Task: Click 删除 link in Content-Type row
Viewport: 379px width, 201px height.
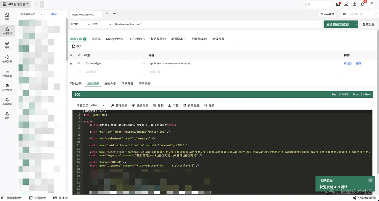Action: 359,63
